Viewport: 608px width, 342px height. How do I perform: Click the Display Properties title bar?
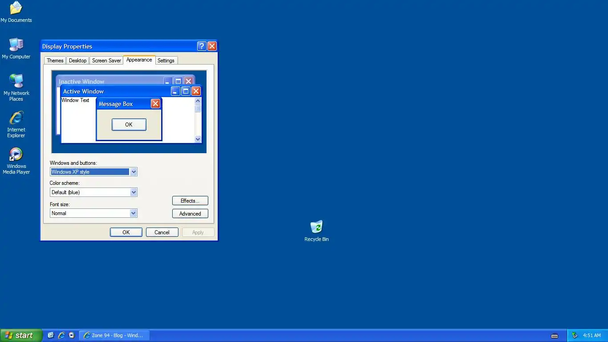tap(118, 46)
